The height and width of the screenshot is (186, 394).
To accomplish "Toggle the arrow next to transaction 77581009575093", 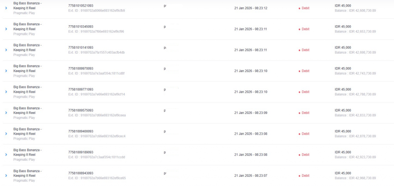I will click(x=6, y=113).
